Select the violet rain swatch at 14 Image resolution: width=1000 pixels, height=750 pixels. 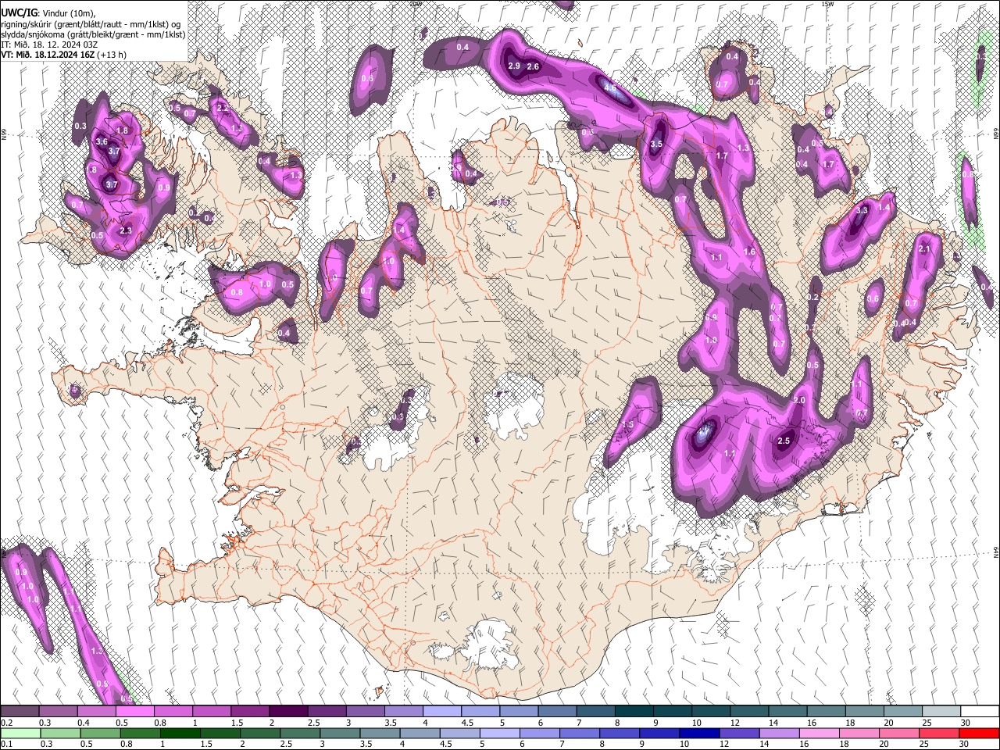(781, 733)
